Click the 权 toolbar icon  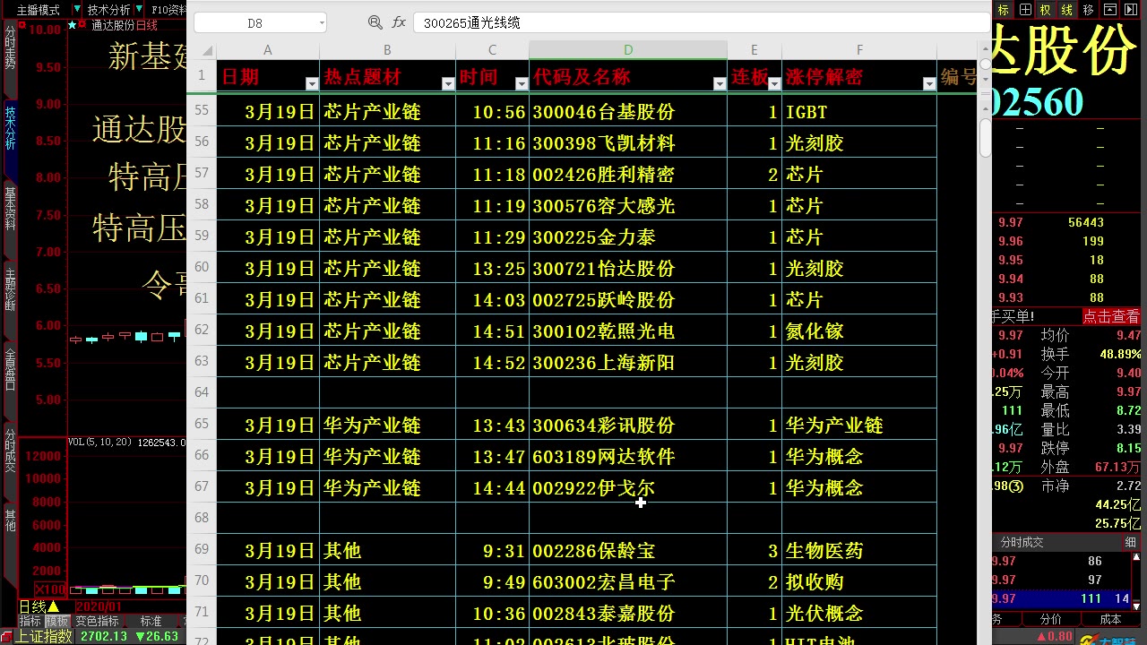(1045, 10)
